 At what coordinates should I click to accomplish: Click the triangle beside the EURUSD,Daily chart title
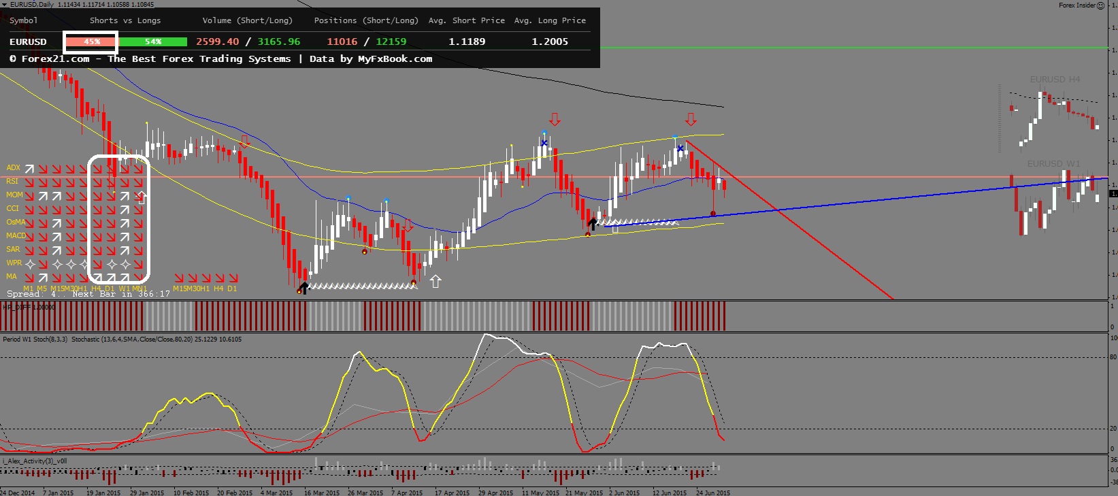(4, 4)
